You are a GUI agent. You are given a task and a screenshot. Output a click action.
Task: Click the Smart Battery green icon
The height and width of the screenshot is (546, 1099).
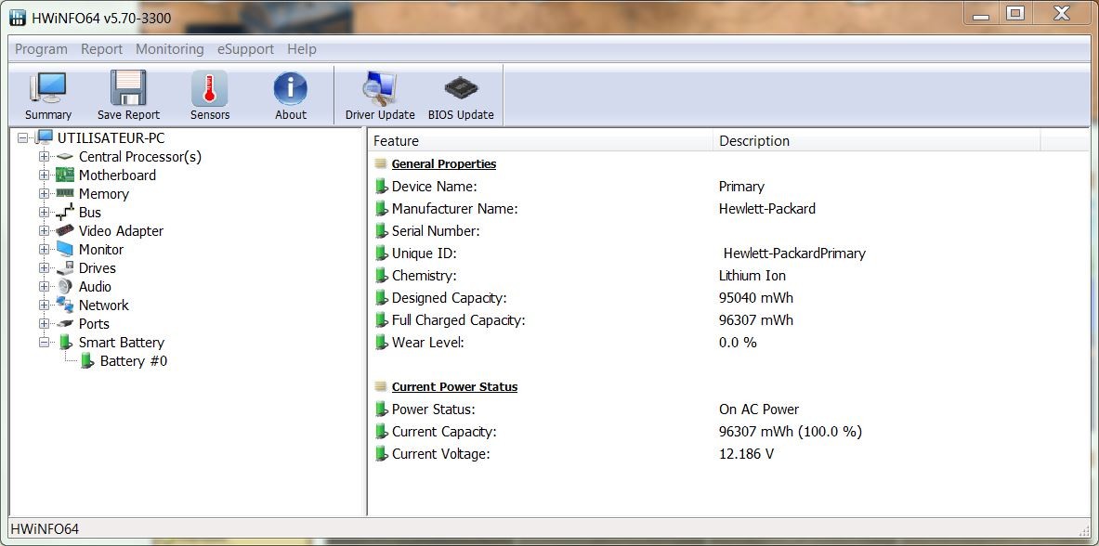(64, 342)
